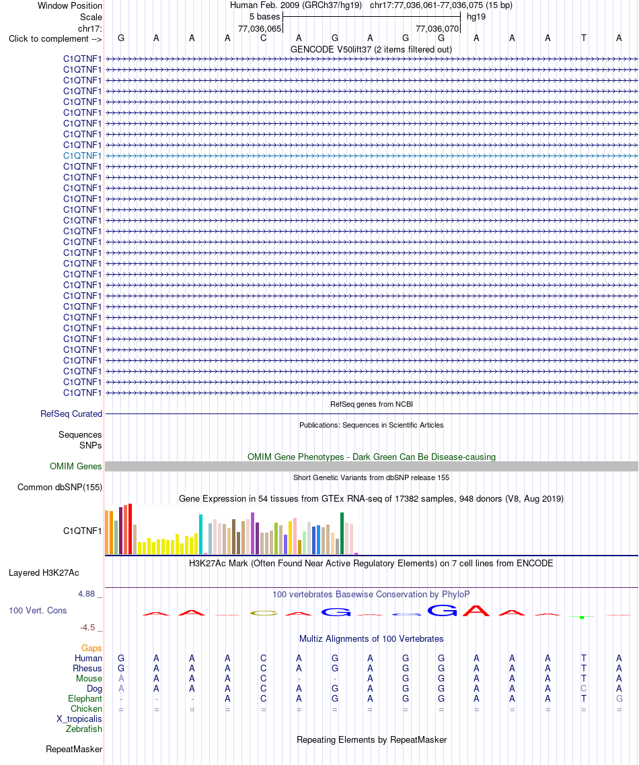
Task: Click 'Publications: Sequences in Scientific Articles' title
Action: tap(371, 426)
